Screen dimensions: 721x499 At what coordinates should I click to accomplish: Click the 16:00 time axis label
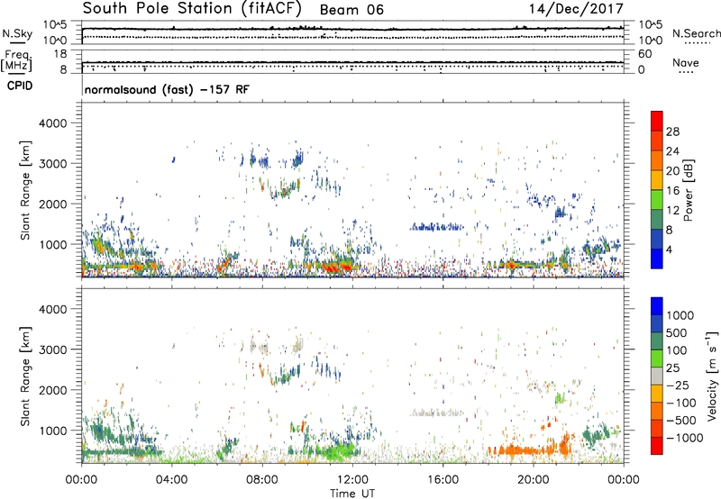(x=443, y=480)
